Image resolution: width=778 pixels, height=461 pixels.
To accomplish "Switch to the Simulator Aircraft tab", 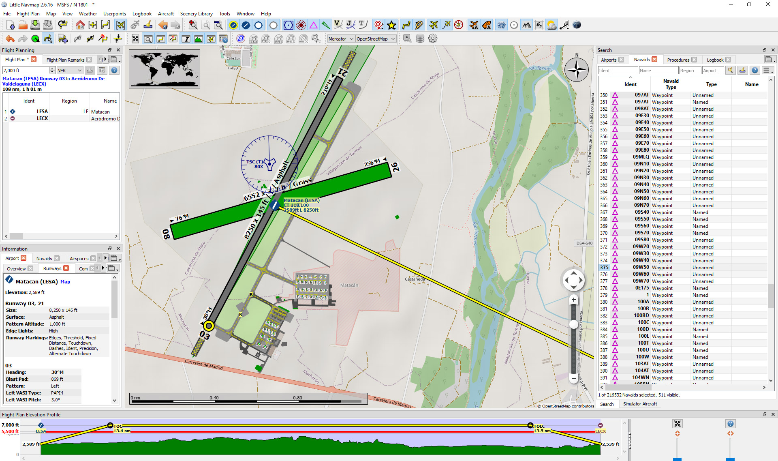I will point(640,404).
